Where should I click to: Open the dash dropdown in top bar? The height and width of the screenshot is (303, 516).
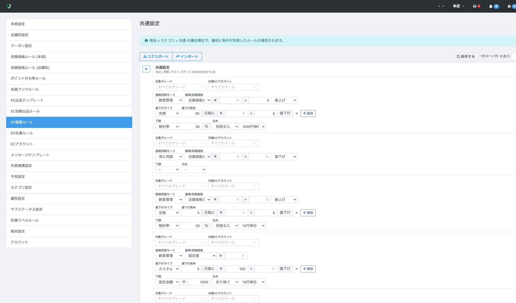tap(441, 6)
